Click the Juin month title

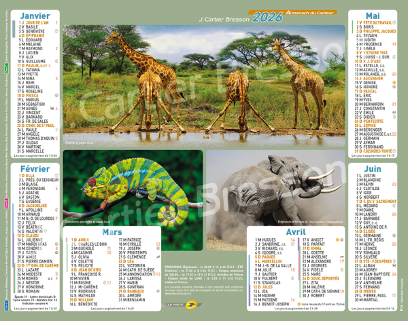click(x=373, y=167)
